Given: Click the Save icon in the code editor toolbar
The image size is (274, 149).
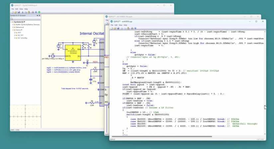Looking at the screenshot, I should (118, 28).
